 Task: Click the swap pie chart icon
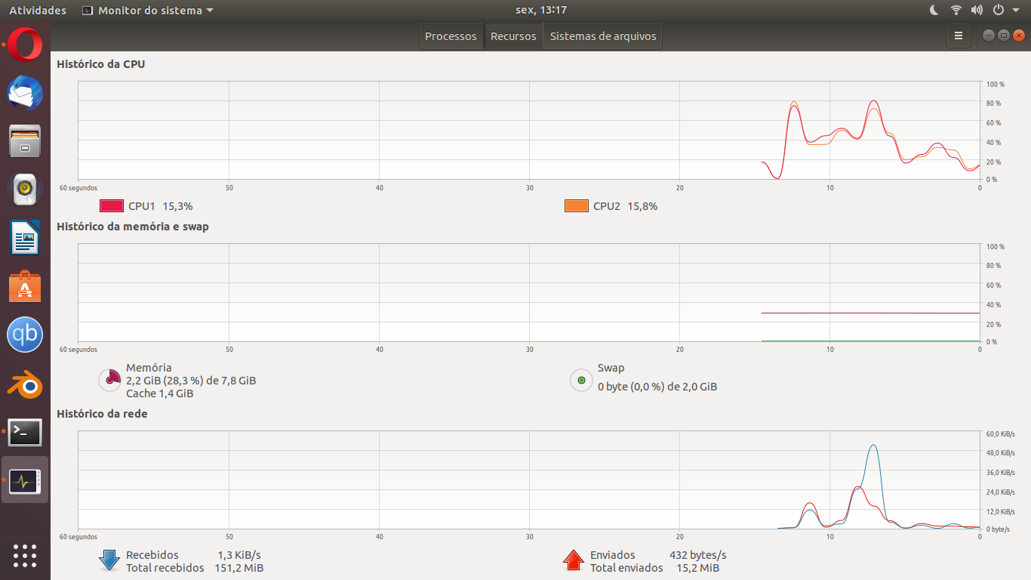point(581,380)
